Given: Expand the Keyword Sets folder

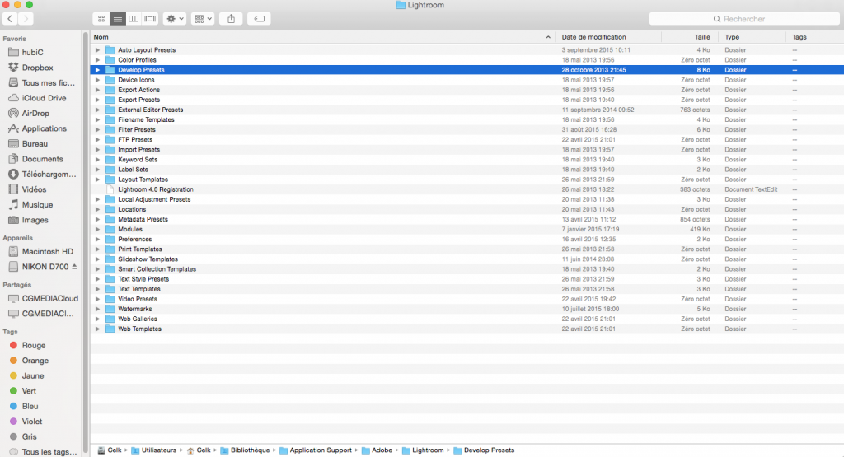Looking at the screenshot, I should [x=97, y=159].
